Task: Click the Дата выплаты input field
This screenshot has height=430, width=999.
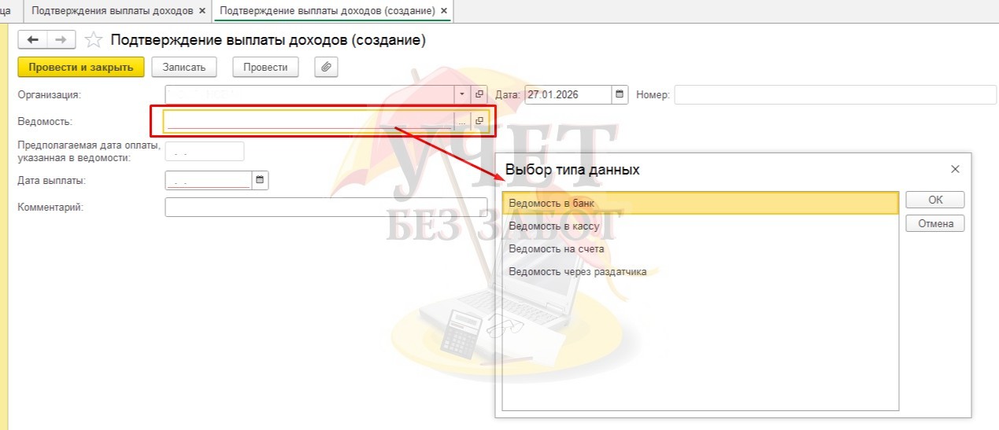Action: [x=209, y=181]
